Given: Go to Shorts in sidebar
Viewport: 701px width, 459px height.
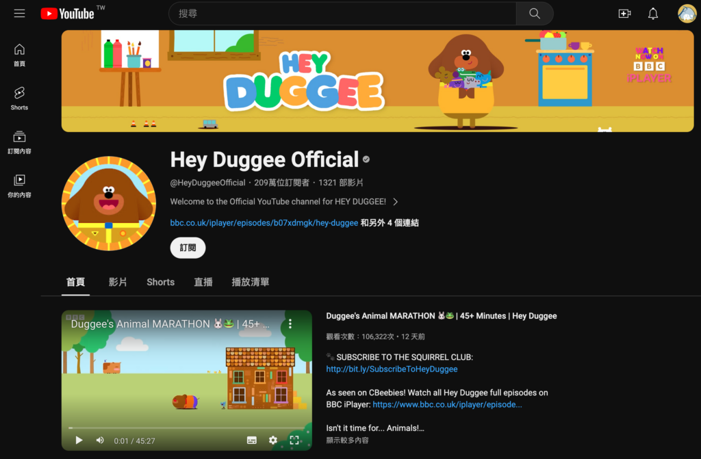Looking at the screenshot, I should 19,99.
